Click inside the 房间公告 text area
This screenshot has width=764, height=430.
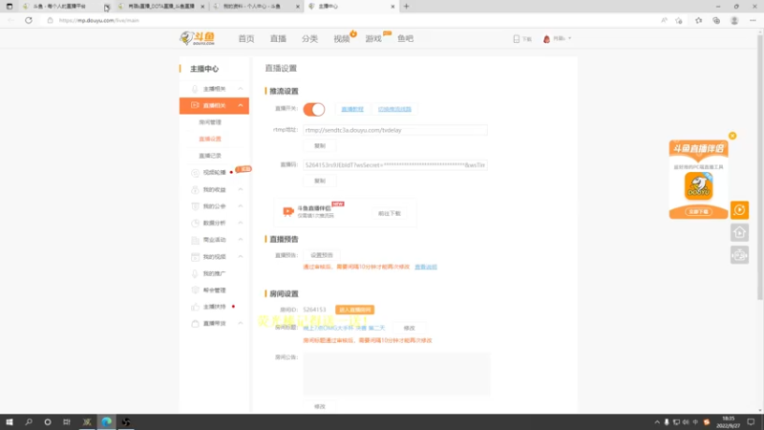click(x=396, y=374)
